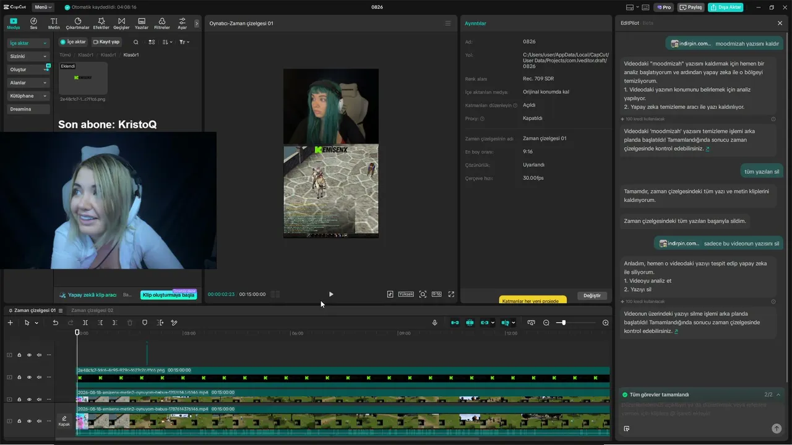Split clip at playhead
Screen dimensions: 792x445
(x=85, y=323)
